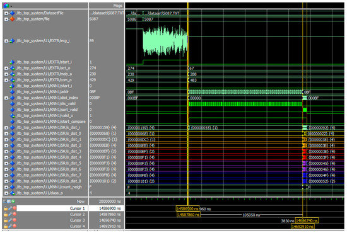347x233 pixels.
Task: Click the signal icon of KNN1/sort_valid
Action: 12,110
